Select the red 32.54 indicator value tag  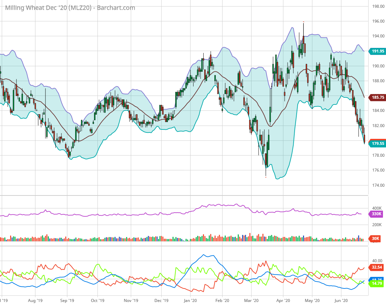tap(377, 268)
